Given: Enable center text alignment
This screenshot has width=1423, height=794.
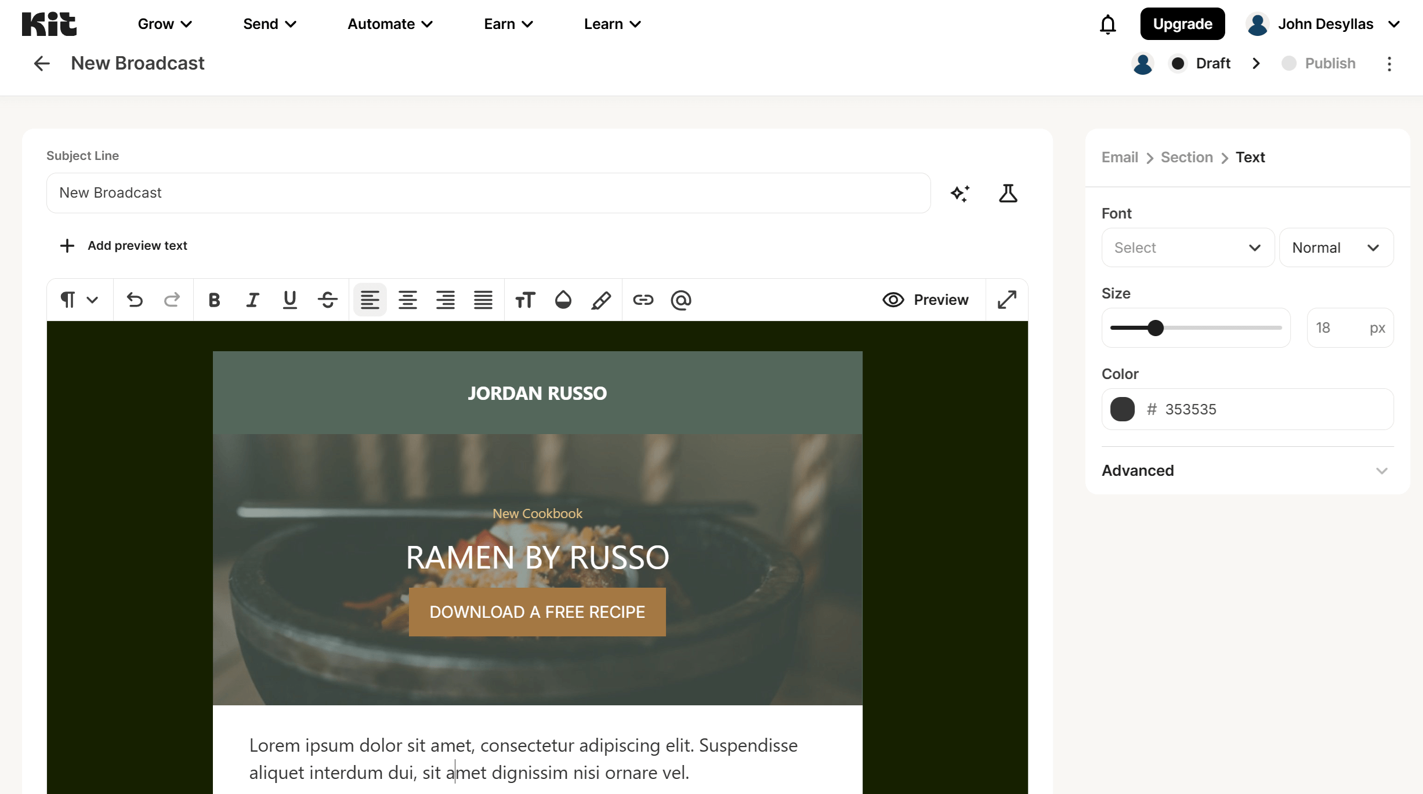Looking at the screenshot, I should (x=407, y=300).
